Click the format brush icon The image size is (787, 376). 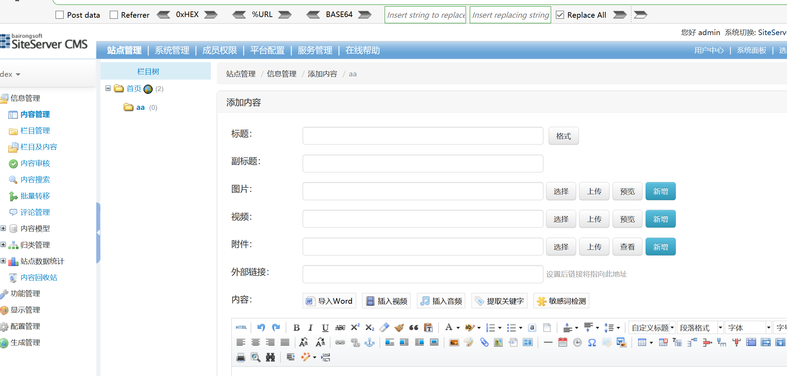pos(399,327)
